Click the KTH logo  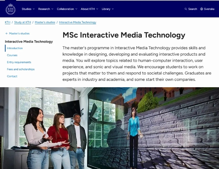coord(11,9)
